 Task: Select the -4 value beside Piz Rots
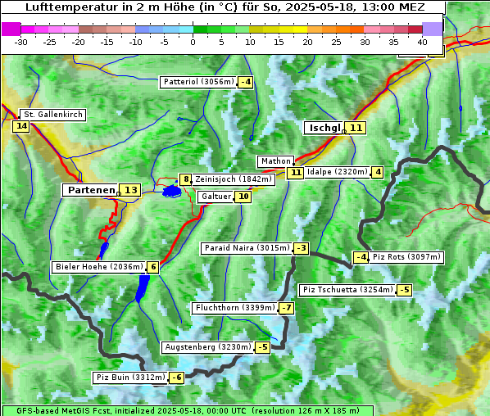click(361, 257)
